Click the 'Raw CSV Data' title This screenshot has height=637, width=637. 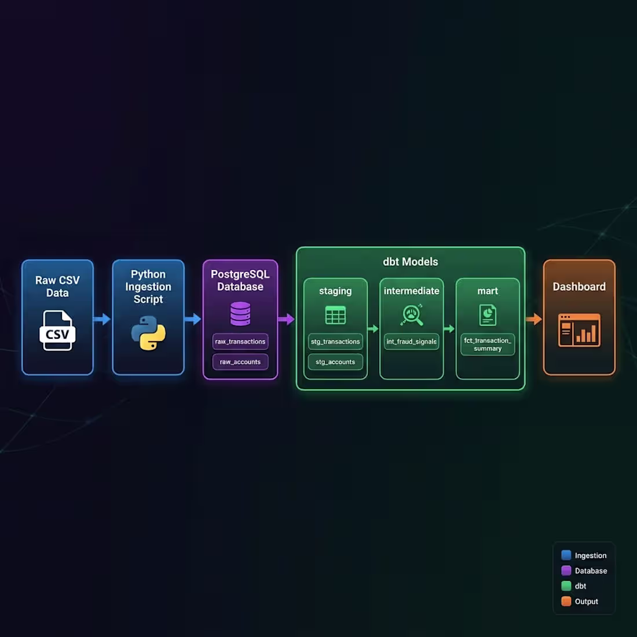[57, 287]
